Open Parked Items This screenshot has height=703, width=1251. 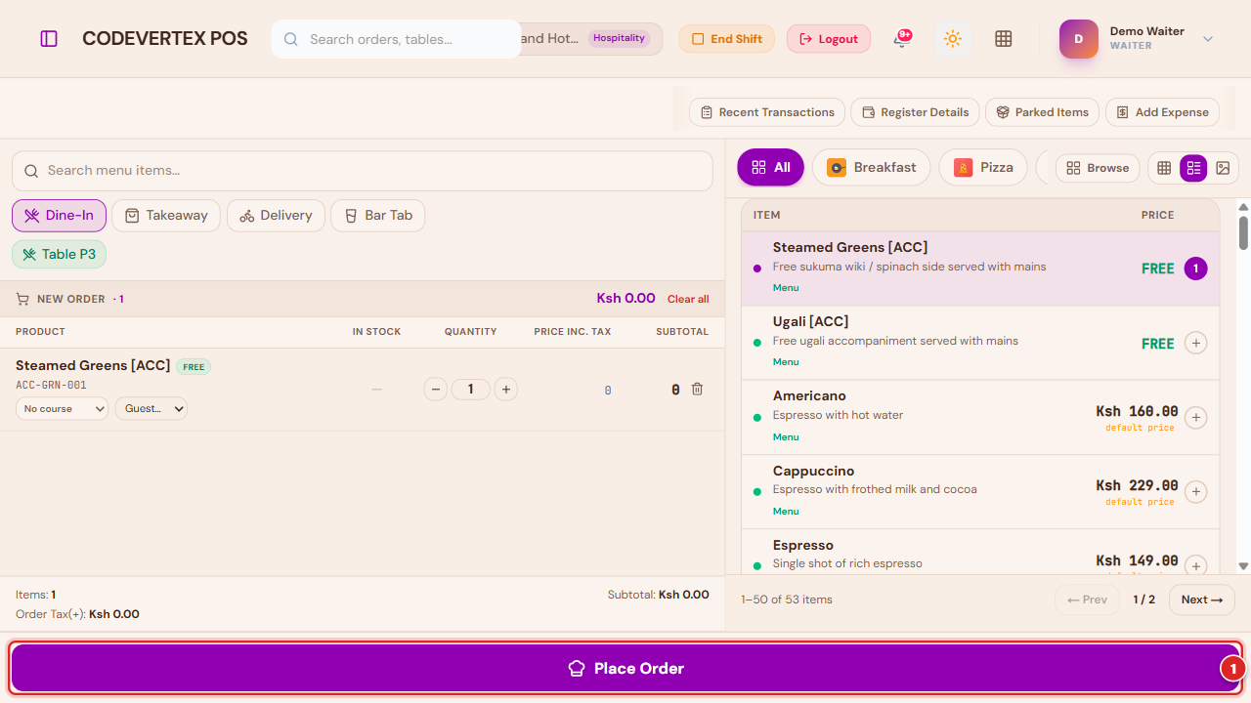click(x=1043, y=112)
